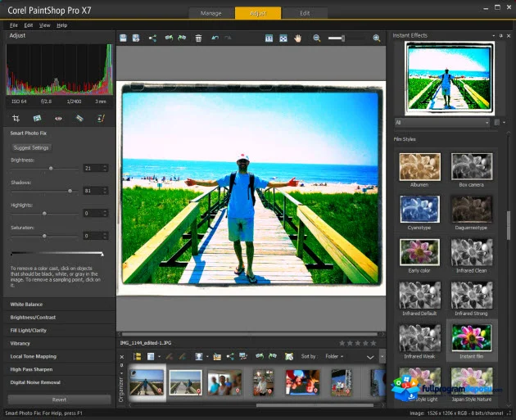Click the Redo arrow
The height and width of the screenshot is (420, 516).
[228, 38]
